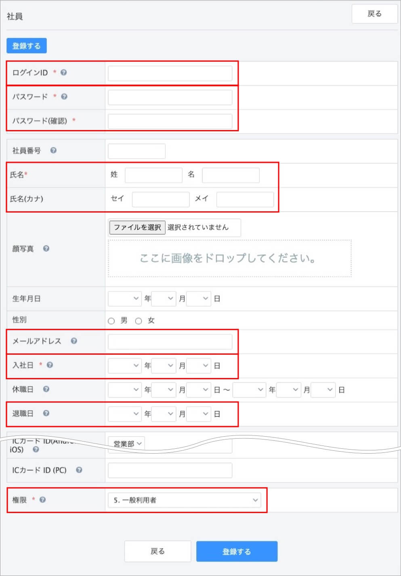Open the 生年月日 year dropdown
This screenshot has width=401, height=576.
124,299
